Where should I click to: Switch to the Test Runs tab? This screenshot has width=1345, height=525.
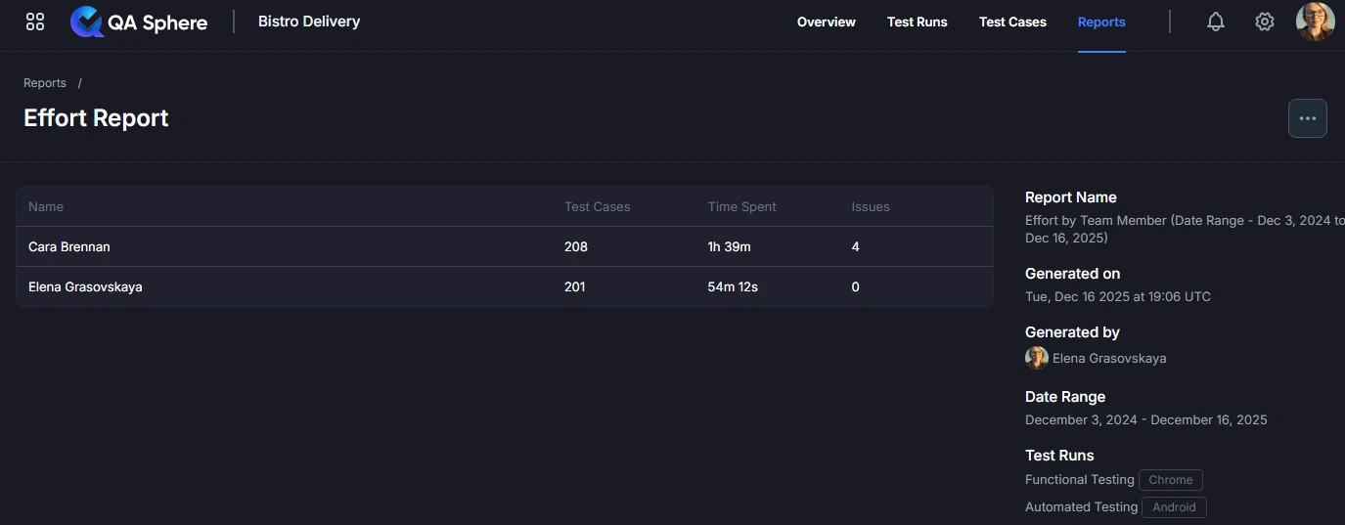(918, 22)
